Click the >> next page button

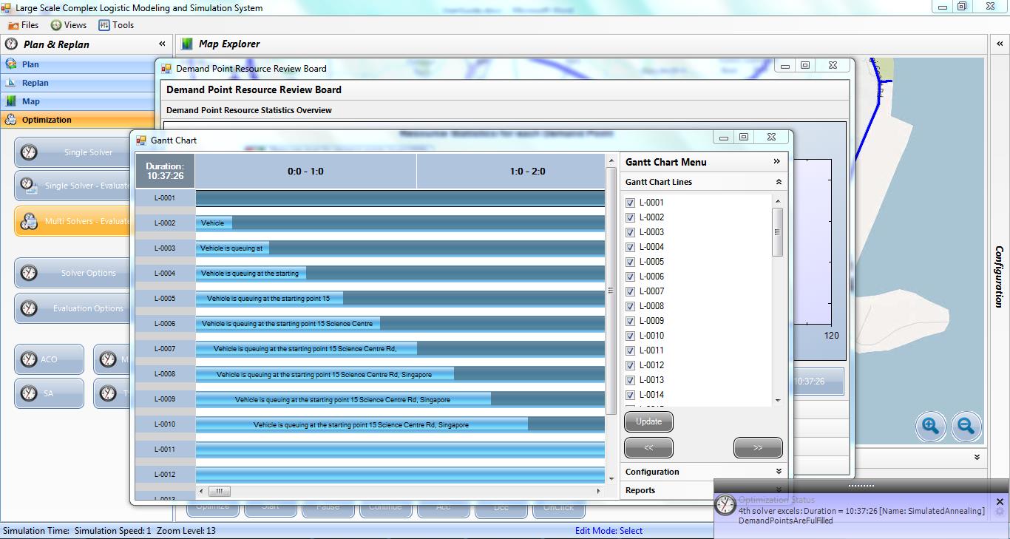[758, 448]
